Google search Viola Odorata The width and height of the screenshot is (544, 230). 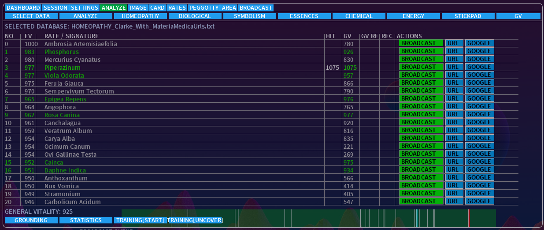click(479, 75)
